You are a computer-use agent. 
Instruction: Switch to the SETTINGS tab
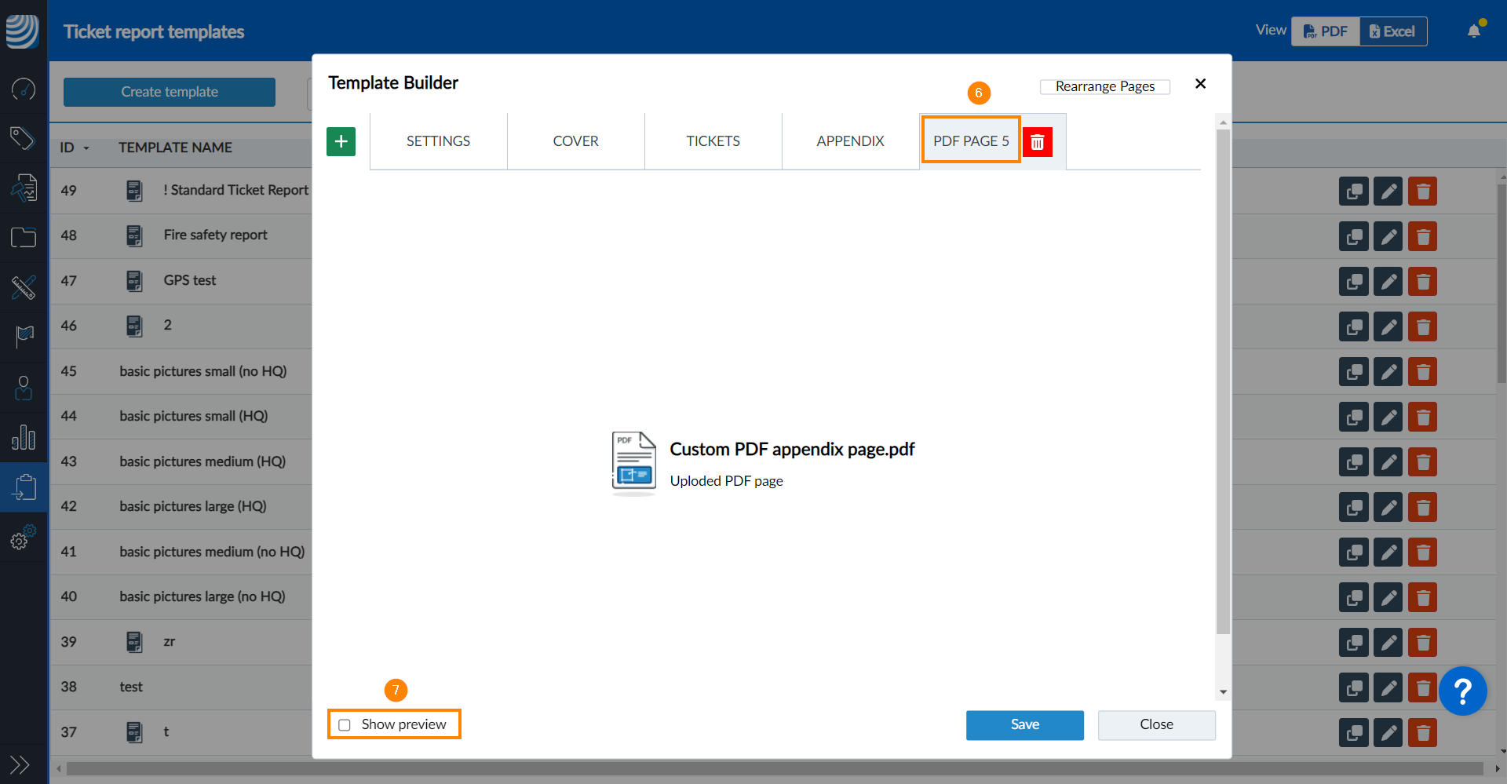tap(438, 141)
